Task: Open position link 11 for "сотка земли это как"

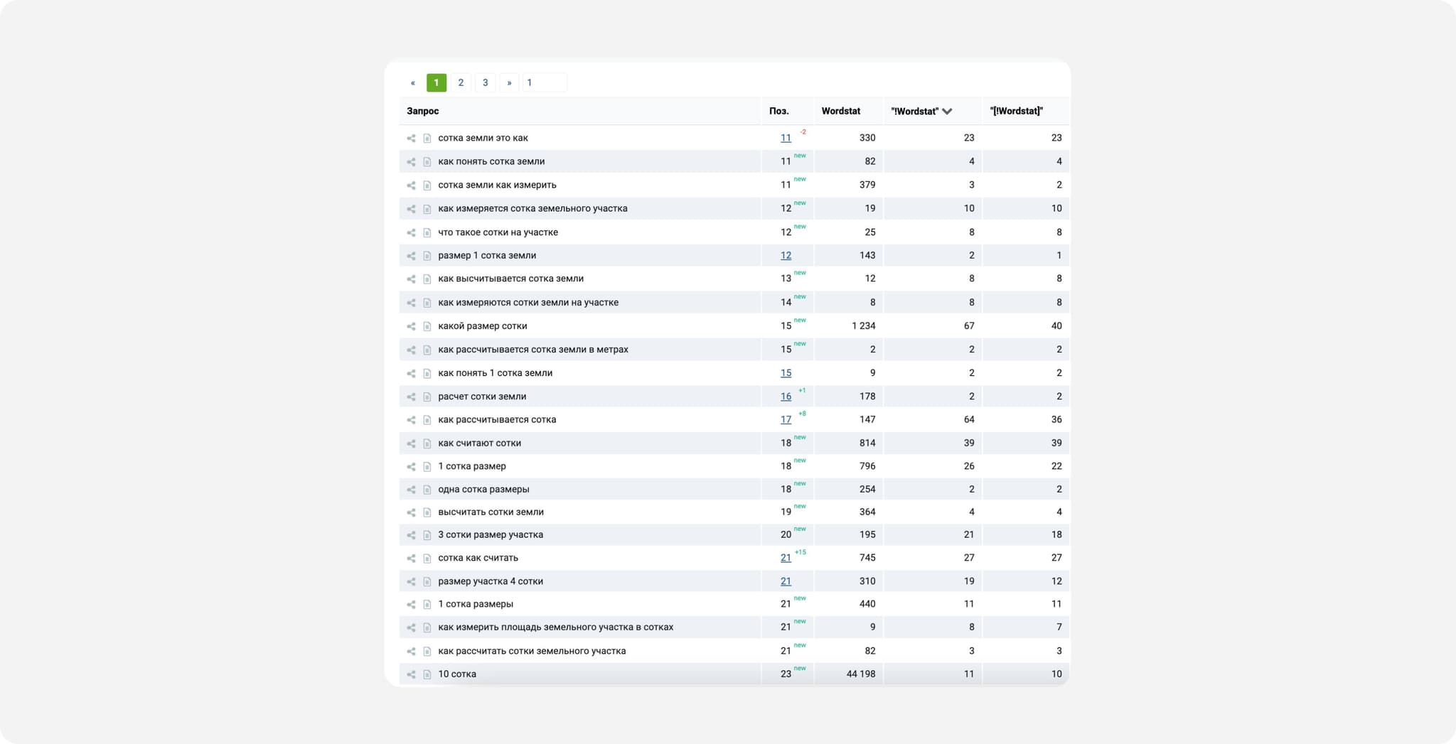Action: click(x=786, y=139)
